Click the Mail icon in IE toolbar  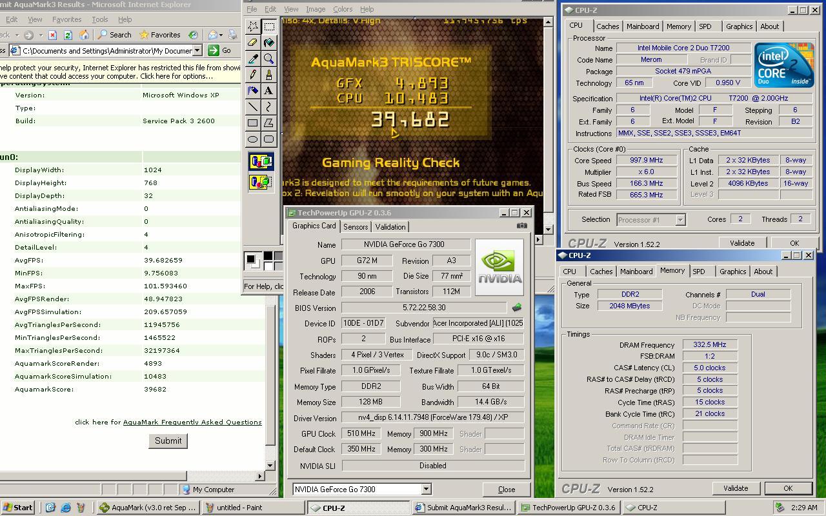[213, 35]
